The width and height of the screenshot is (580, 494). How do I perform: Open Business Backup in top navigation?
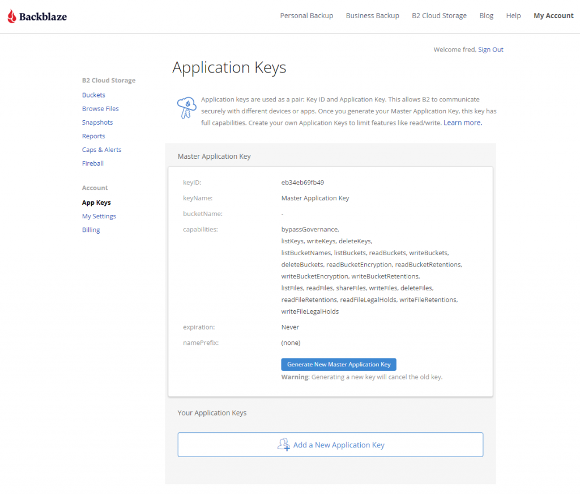point(373,15)
